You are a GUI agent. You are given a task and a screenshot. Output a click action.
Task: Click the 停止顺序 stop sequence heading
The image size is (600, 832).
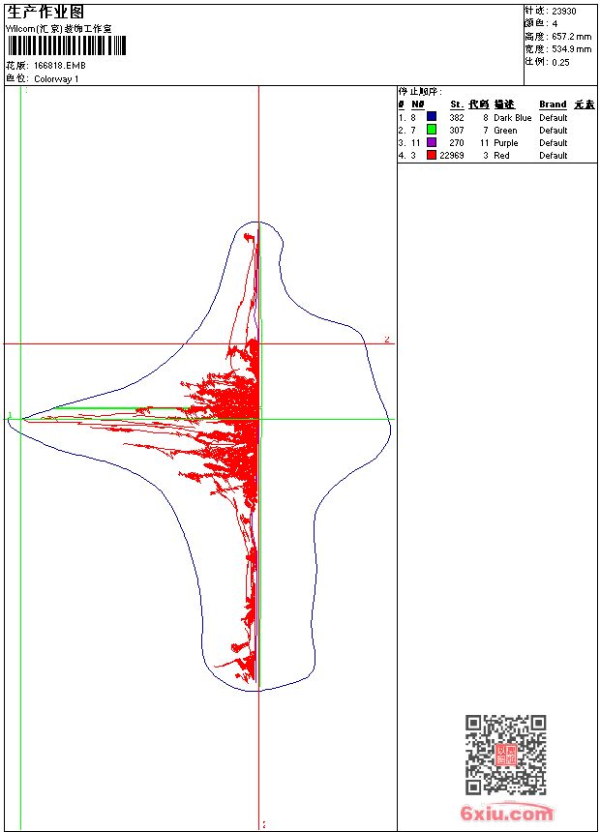point(420,91)
